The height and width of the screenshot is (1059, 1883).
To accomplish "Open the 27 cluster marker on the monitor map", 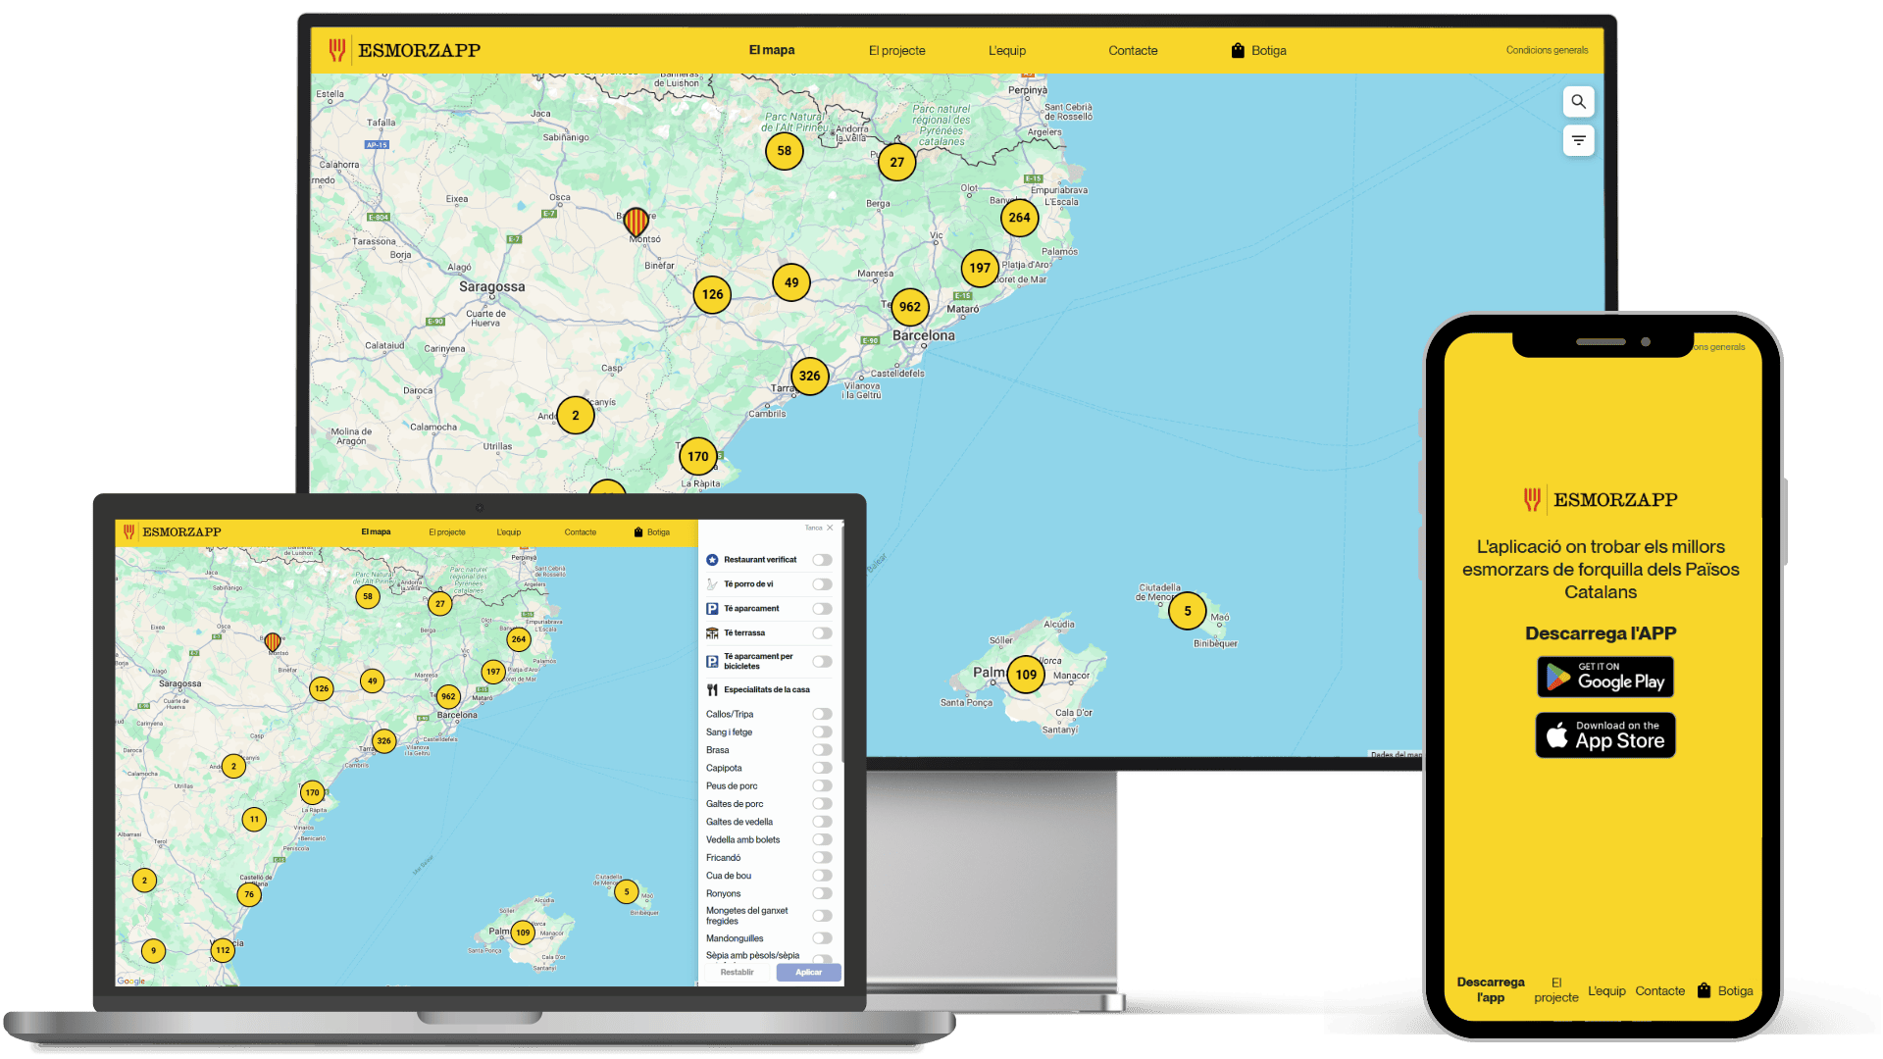I will [897, 163].
